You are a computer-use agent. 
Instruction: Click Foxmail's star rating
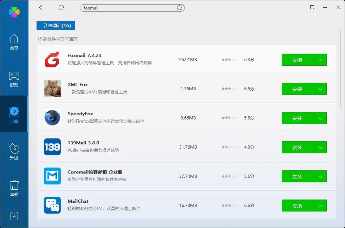229,60
